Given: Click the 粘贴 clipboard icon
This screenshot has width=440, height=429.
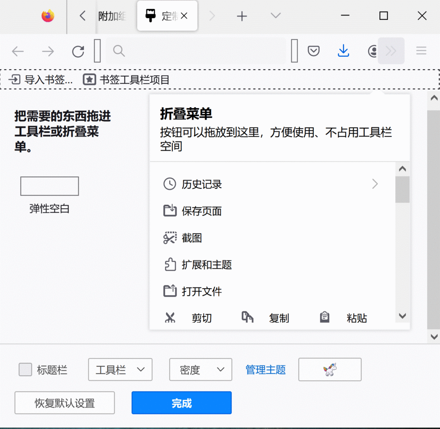Looking at the screenshot, I should (x=325, y=318).
